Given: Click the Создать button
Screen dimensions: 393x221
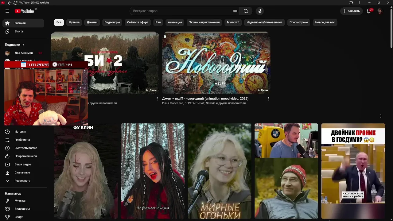Looking at the screenshot, I should [x=351, y=11].
